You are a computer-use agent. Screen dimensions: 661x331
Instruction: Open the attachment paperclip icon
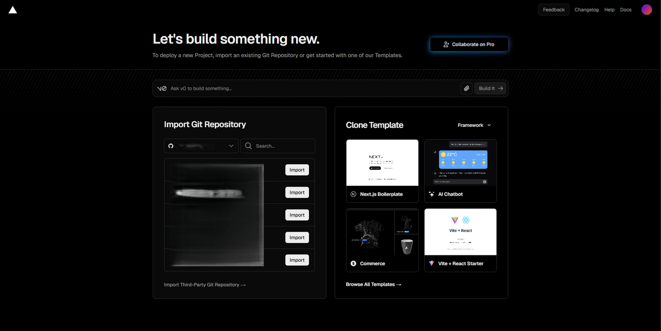coord(466,88)
